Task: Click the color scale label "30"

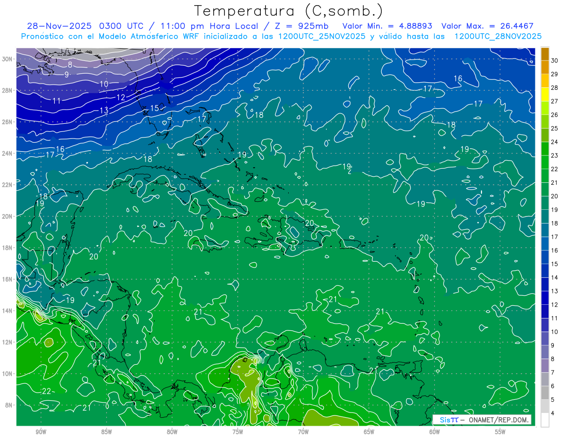Action: pos(555,61)
